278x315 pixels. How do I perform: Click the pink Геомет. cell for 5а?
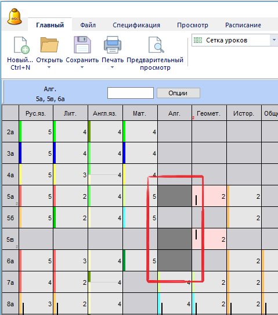(x=209, y=196)
